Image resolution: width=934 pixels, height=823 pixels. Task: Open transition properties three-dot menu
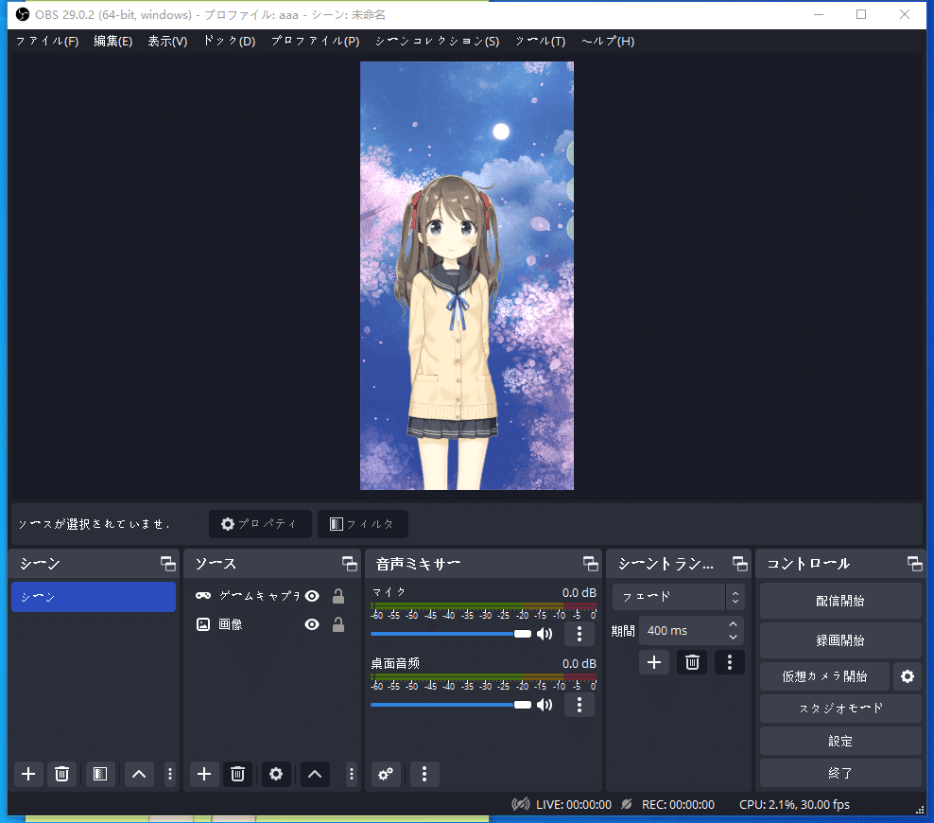click(730, 662)
